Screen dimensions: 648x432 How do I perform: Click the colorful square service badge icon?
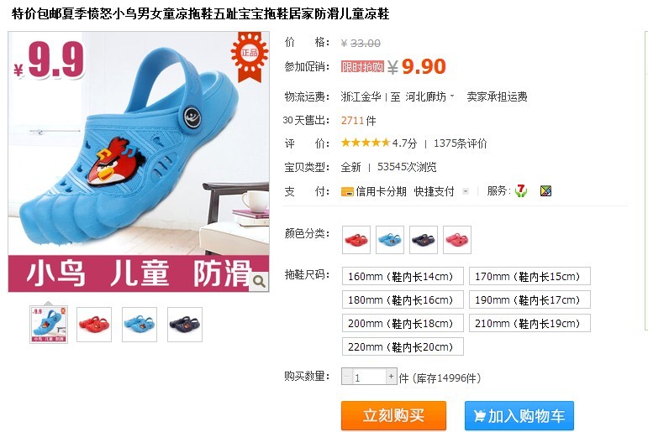[x=546, y=190]
